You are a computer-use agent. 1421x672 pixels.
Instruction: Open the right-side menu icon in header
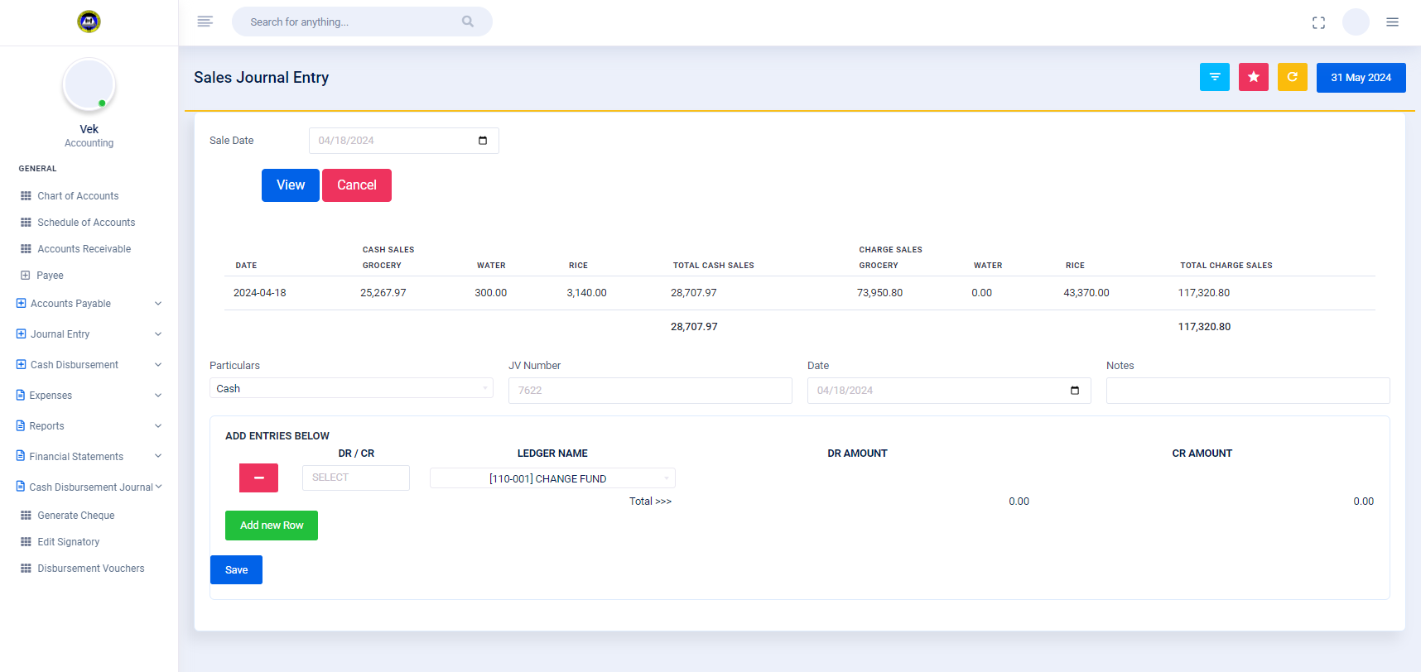point(1392,22)
